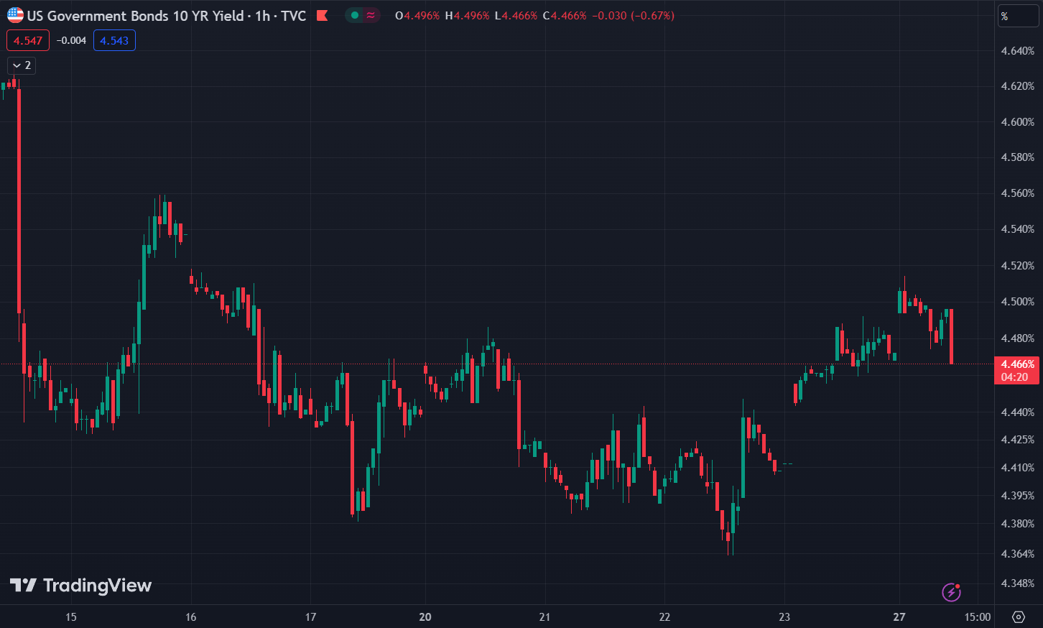Click the pink approximate-data indicator icon
1043x628 pixels.
click(x=371, y=15)
